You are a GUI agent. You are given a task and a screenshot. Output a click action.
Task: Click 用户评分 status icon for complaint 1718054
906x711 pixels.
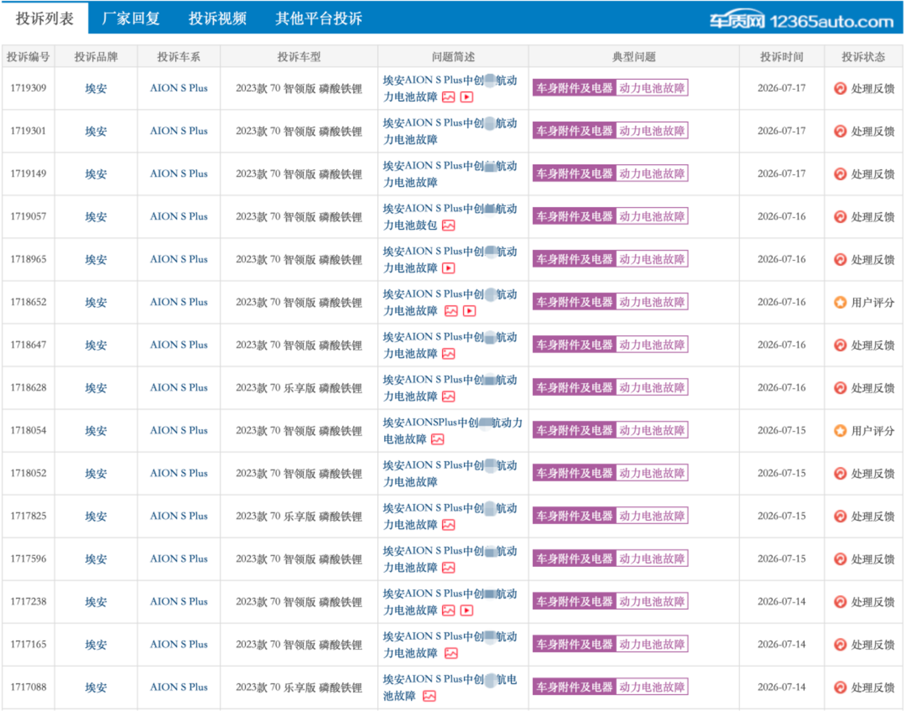coord(840,431)
